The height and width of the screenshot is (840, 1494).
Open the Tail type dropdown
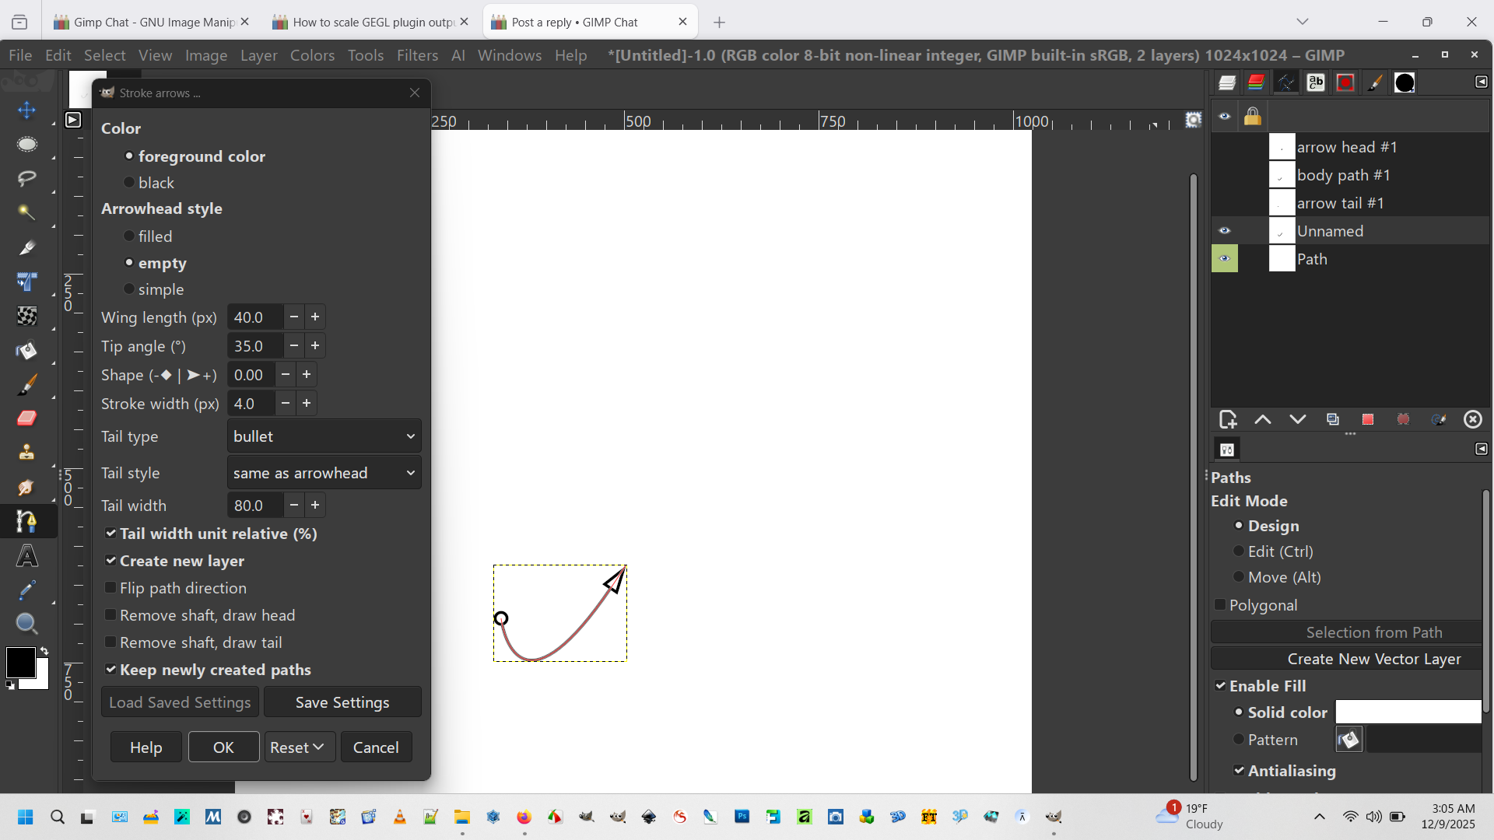point(324,436)
